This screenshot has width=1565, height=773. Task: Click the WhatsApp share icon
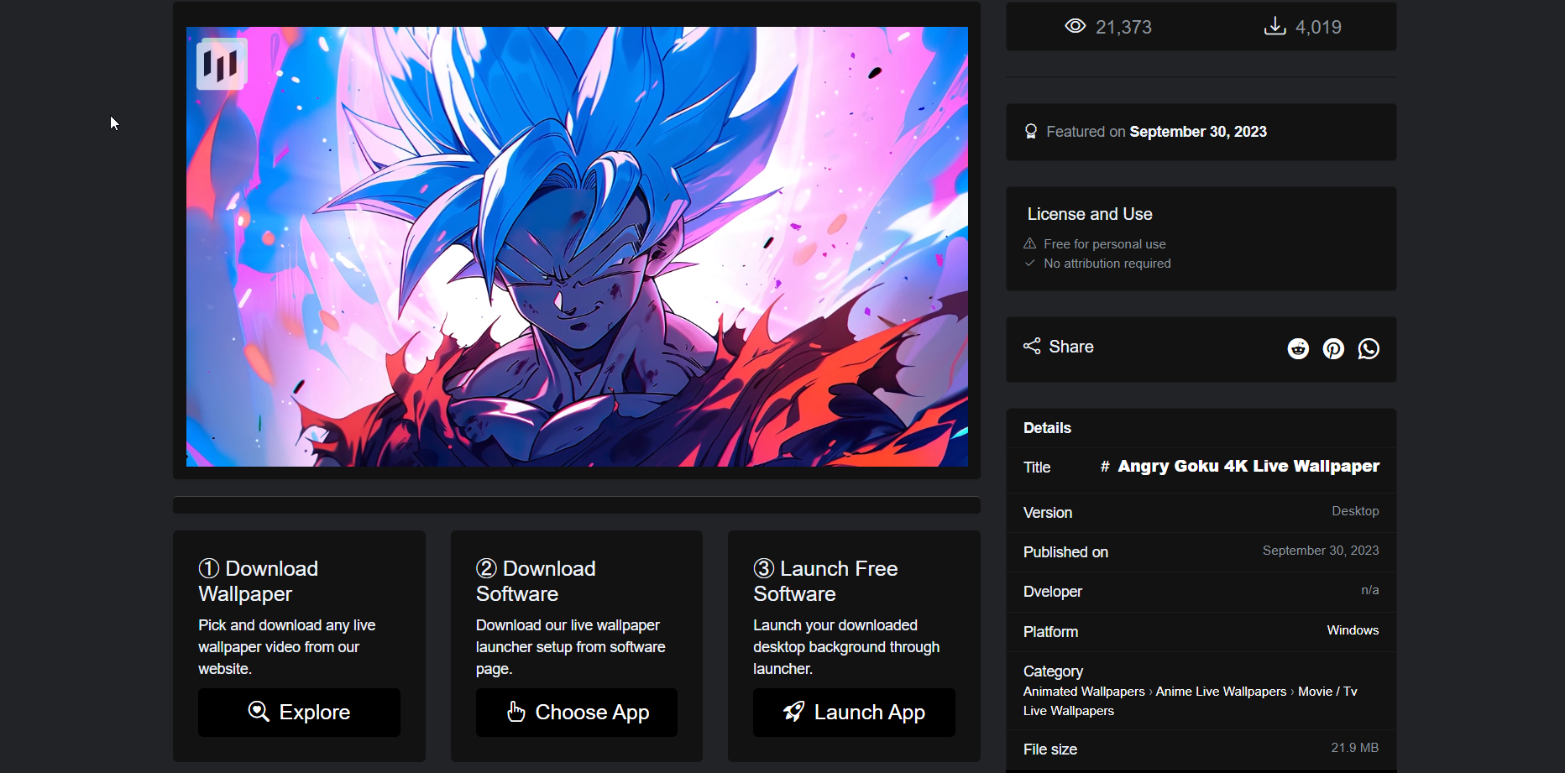[x=1369, y=348]
